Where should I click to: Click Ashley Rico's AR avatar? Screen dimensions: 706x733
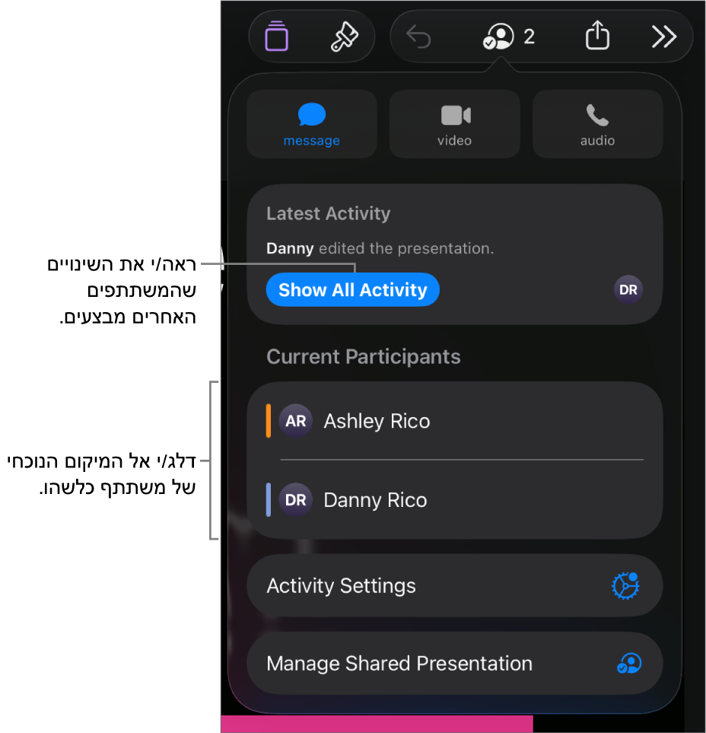coord(296,421)
